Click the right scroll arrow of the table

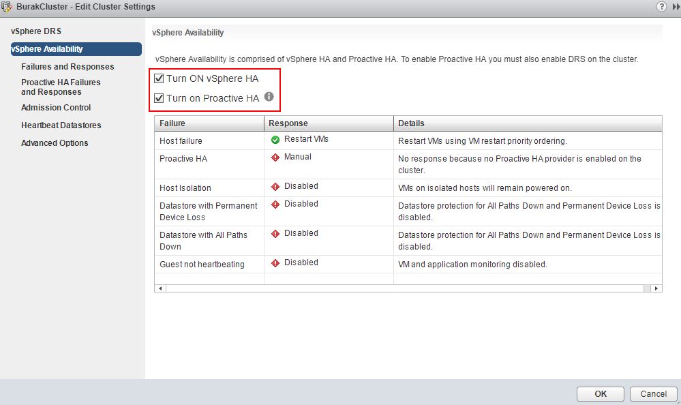coord(656,288)
